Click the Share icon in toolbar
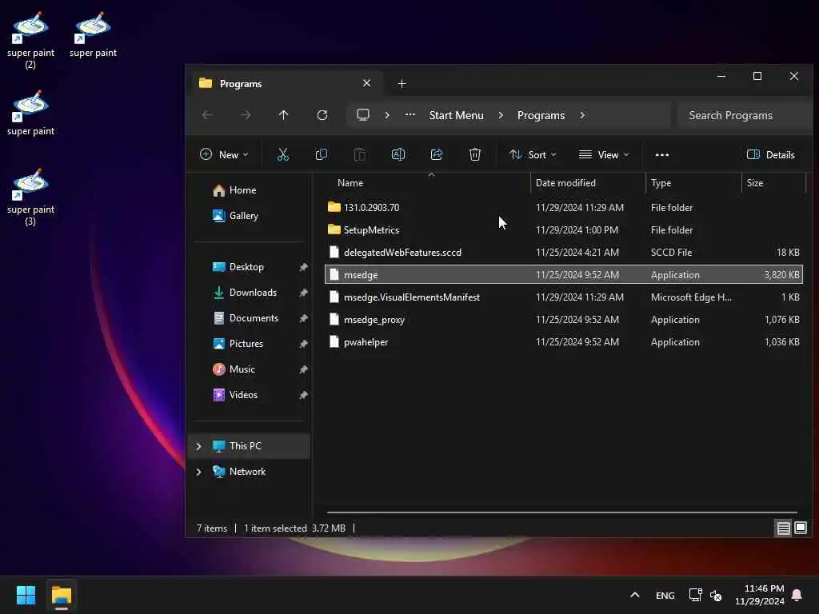The width and height of the screenshot is (819, 614). 437,154
